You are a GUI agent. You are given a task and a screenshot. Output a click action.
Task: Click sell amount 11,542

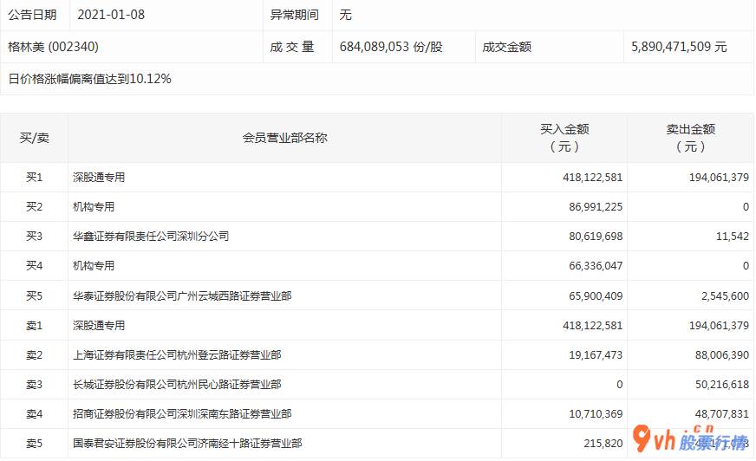pos(732,236)
